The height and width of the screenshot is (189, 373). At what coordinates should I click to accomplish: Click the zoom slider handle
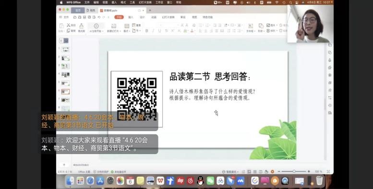tap(294, 171)
